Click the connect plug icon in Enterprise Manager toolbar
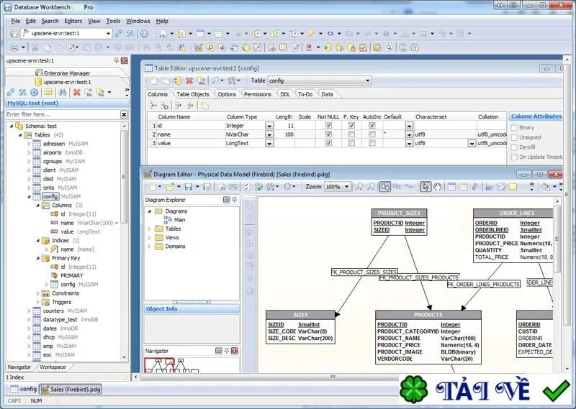The height and width of the screenshot is (409, 576). [11, 93]
